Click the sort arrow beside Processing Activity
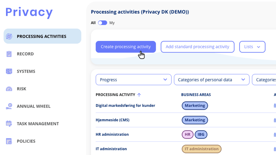This screenshot has height=155, width=276. click(x=139, y=95)
